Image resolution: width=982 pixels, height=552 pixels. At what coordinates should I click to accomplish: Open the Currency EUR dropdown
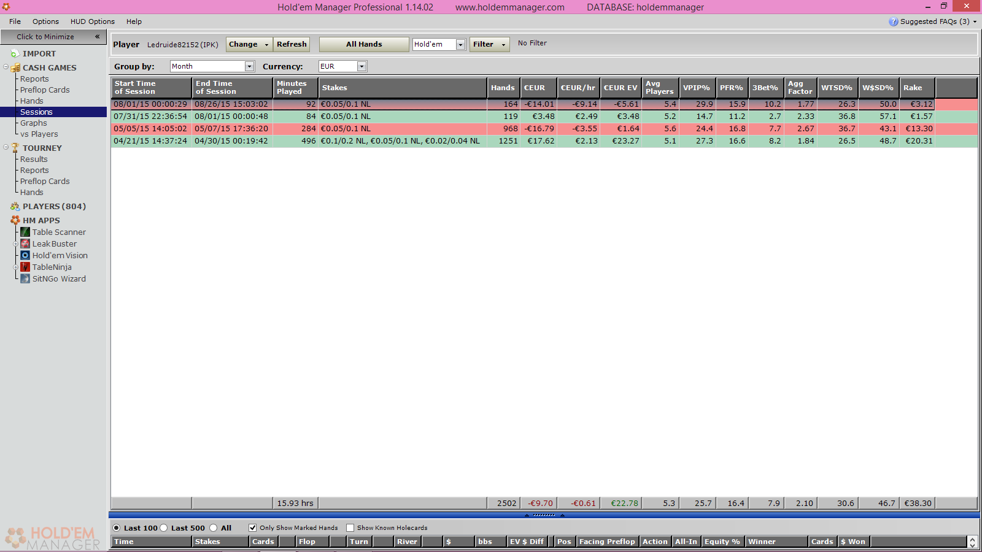point(361,66)
